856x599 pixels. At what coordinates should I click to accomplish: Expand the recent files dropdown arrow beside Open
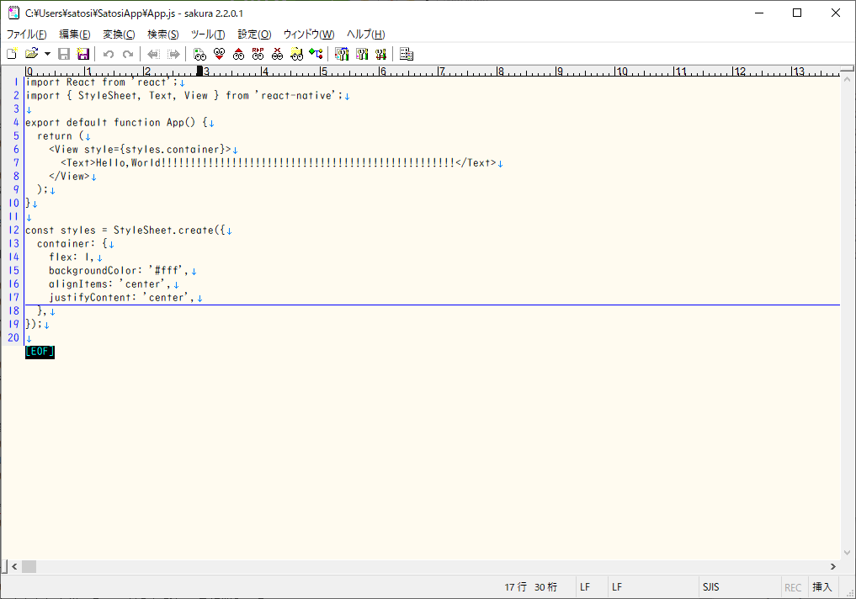(47, 54)
